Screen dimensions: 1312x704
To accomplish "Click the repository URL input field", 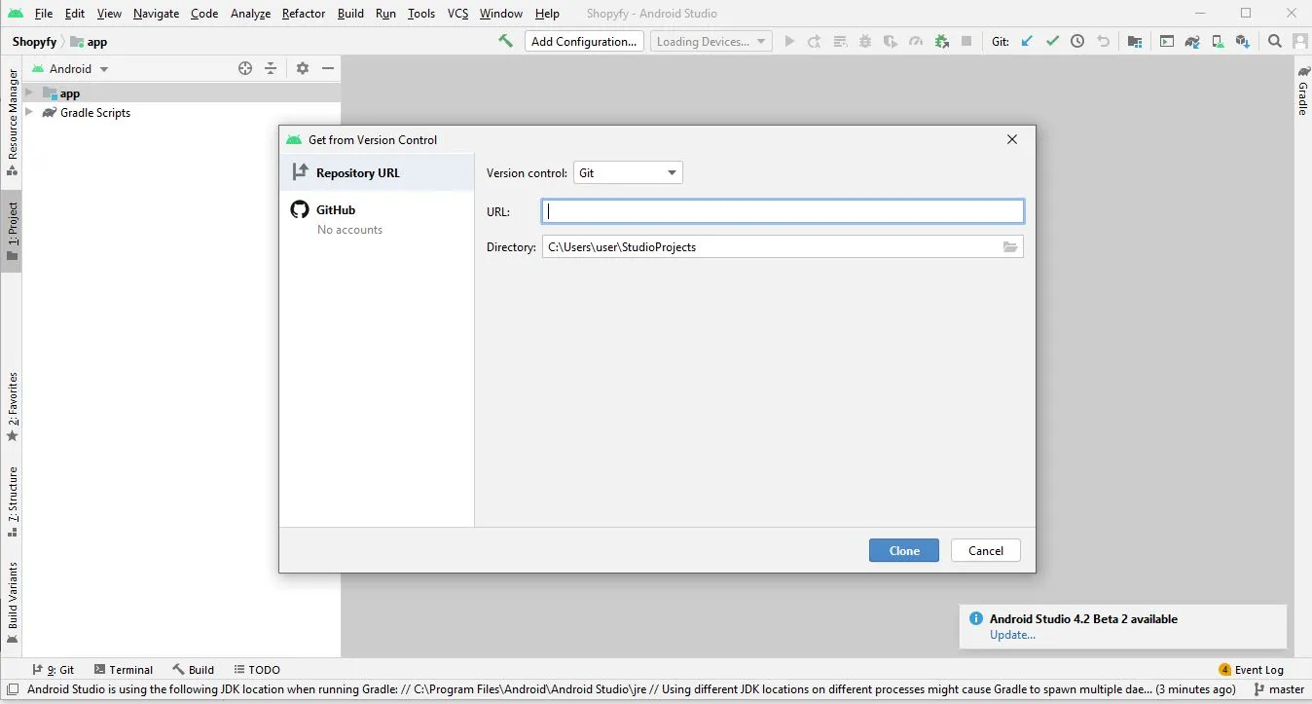I will point(783,211).
